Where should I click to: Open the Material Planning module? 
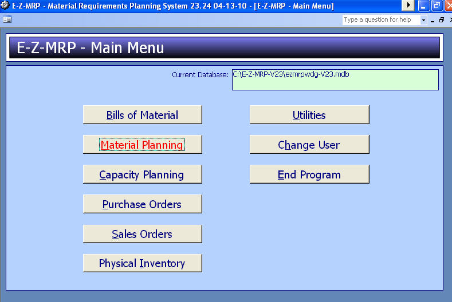143,144
